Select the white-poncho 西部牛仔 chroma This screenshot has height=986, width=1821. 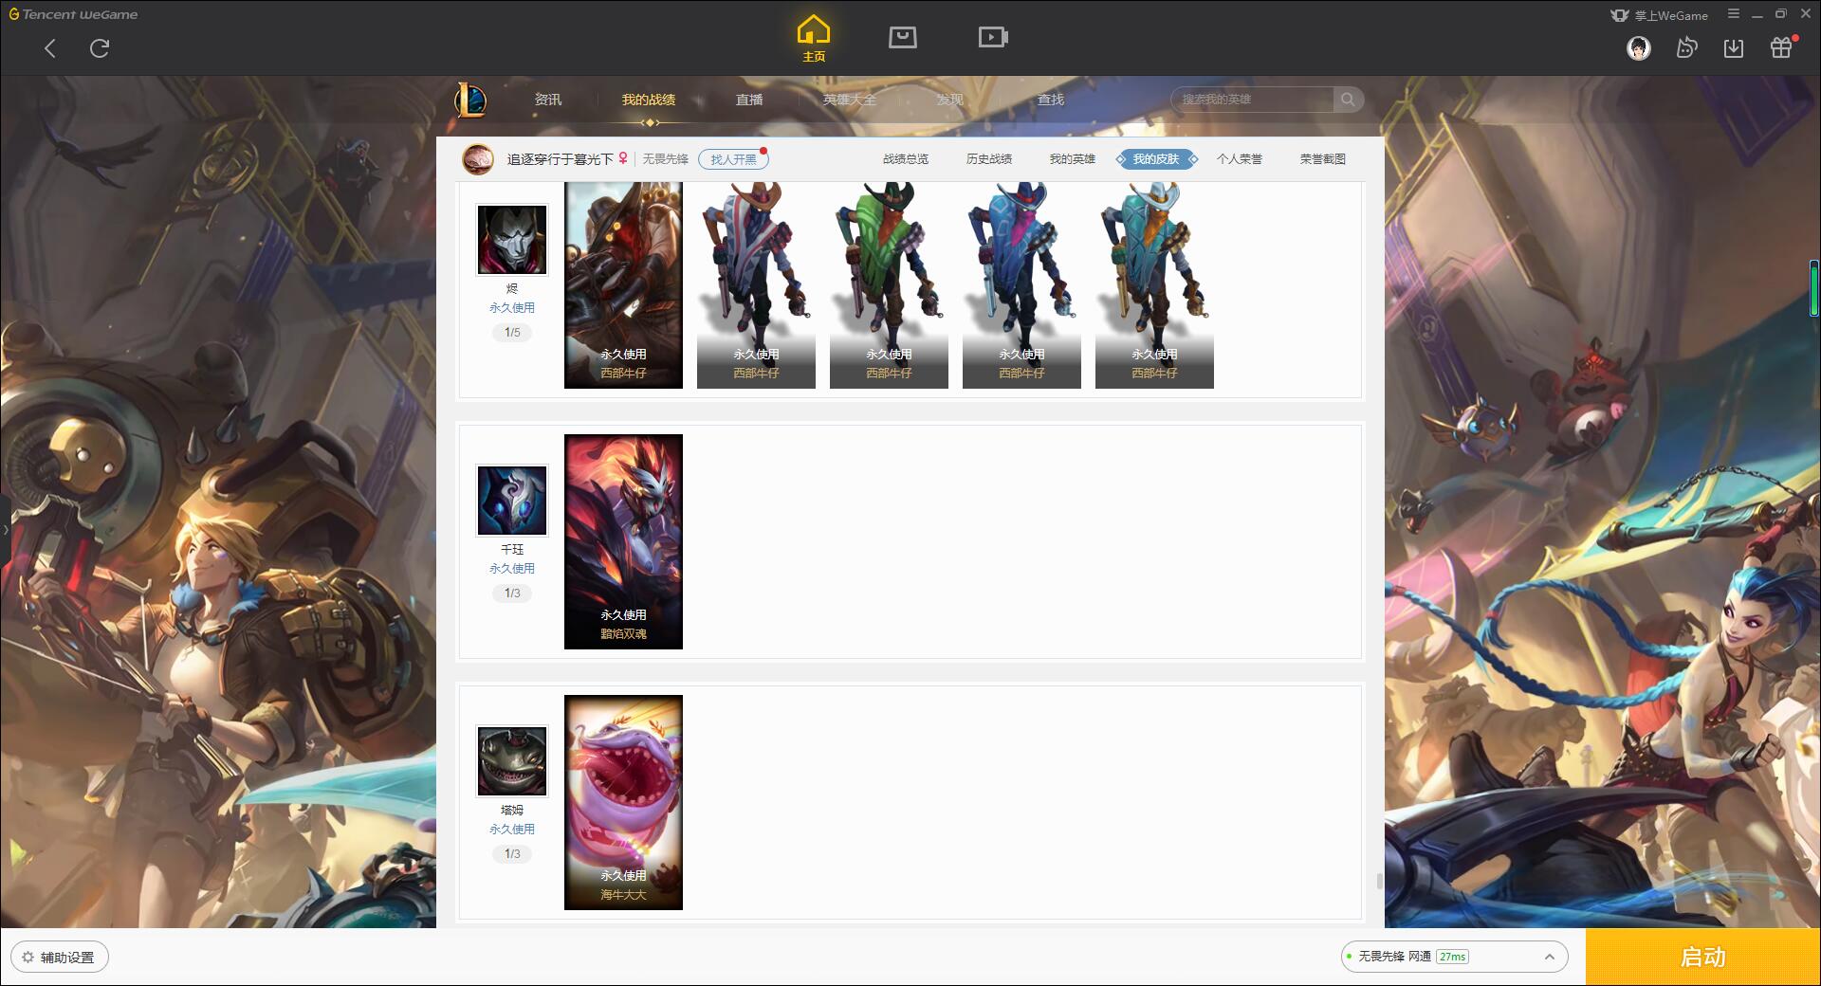pos(756,285)
